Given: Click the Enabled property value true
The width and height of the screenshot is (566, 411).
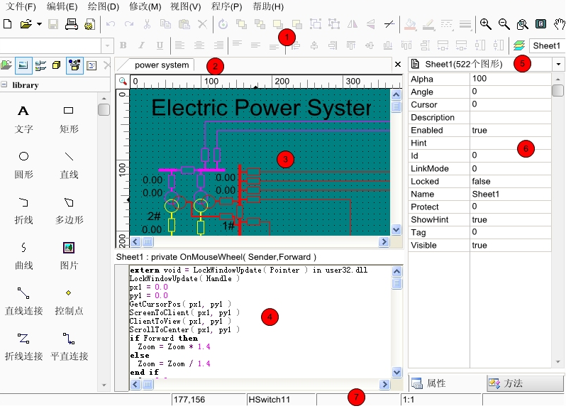Looking at the screenshot, I should coord(510,130).
